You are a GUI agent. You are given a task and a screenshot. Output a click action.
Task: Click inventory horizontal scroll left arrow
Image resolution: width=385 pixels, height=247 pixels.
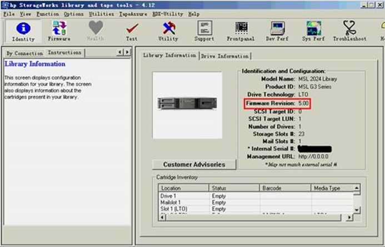pyautogui.click(x=162, y=218)
